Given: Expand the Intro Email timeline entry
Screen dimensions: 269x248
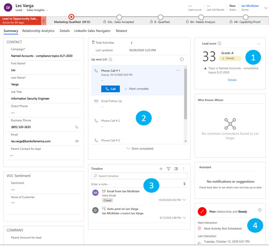Looking at the screenshot, I should pos(184,200).
